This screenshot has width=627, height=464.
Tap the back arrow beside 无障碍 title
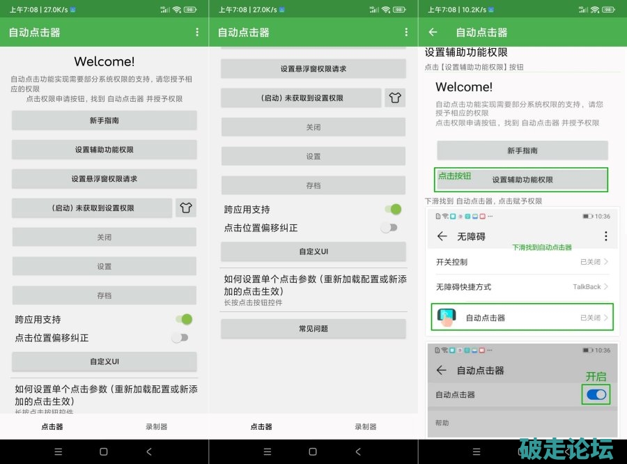(x=442, y=236)
